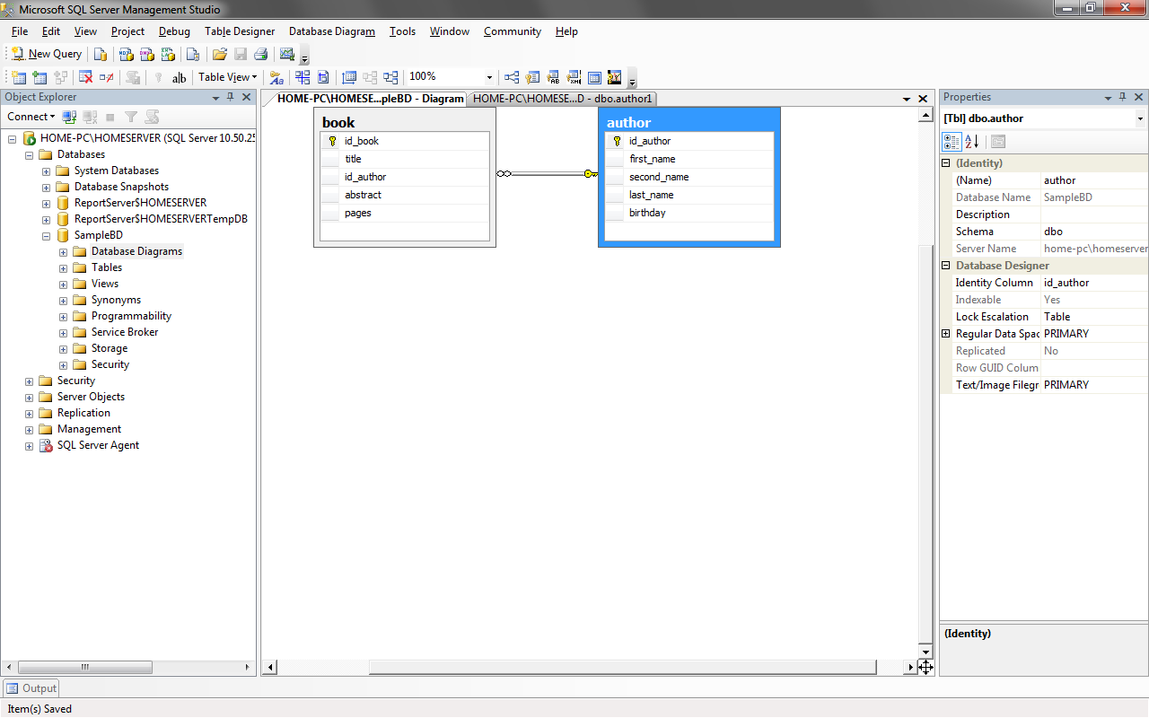1149x718 pixels.
Task: Open Manage Fulltext Index icon
Action: 553,77
